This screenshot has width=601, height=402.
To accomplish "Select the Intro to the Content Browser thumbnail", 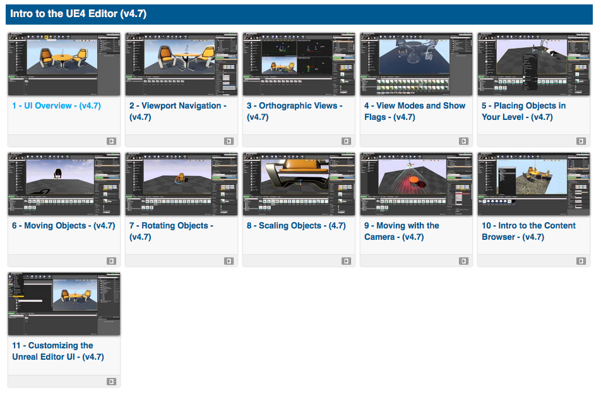I will click(534, 184).
